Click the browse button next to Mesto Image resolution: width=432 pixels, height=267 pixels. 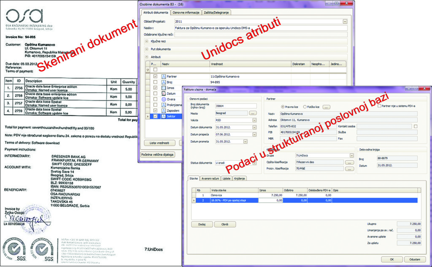[x=253, y=113]
